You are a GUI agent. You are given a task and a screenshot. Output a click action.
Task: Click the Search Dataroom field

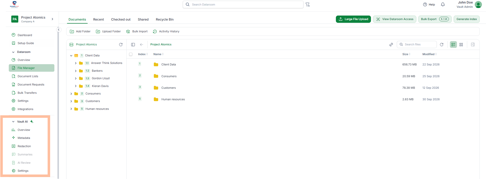click(243, 5)
